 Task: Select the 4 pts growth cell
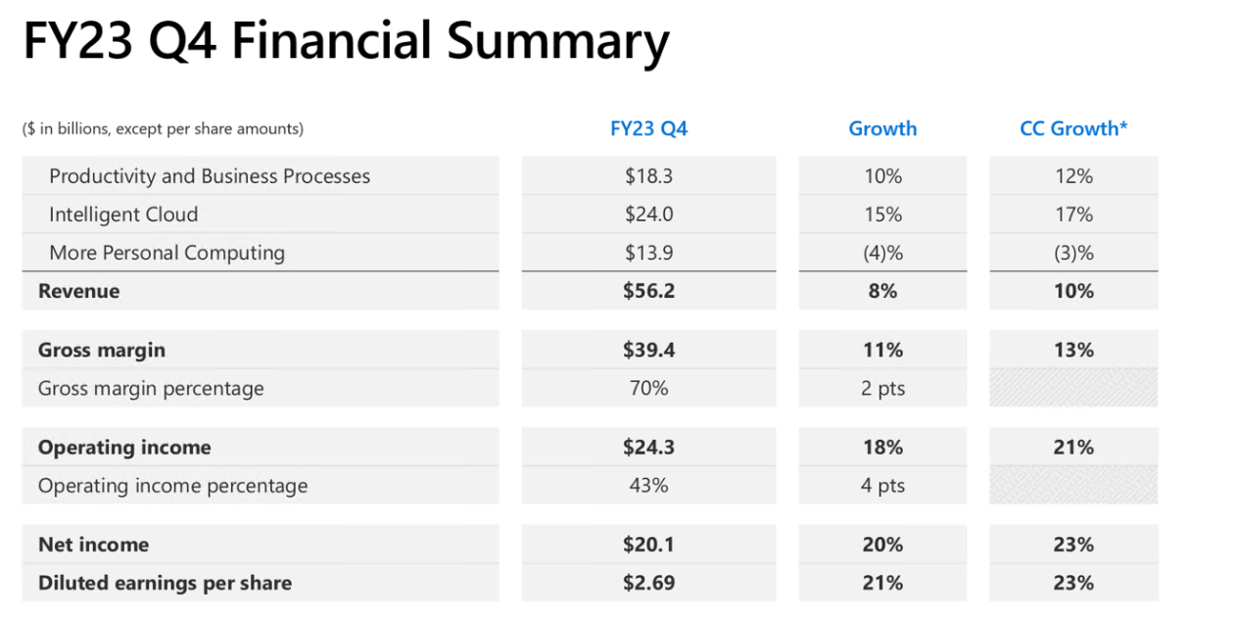coord(882,486)
